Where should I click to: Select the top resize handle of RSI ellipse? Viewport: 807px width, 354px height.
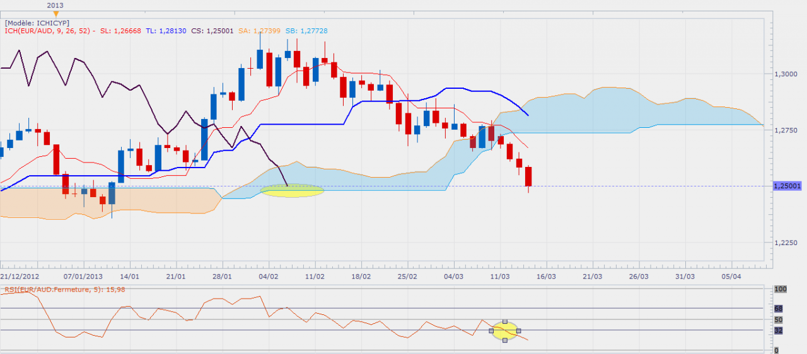tap(504, 321)
